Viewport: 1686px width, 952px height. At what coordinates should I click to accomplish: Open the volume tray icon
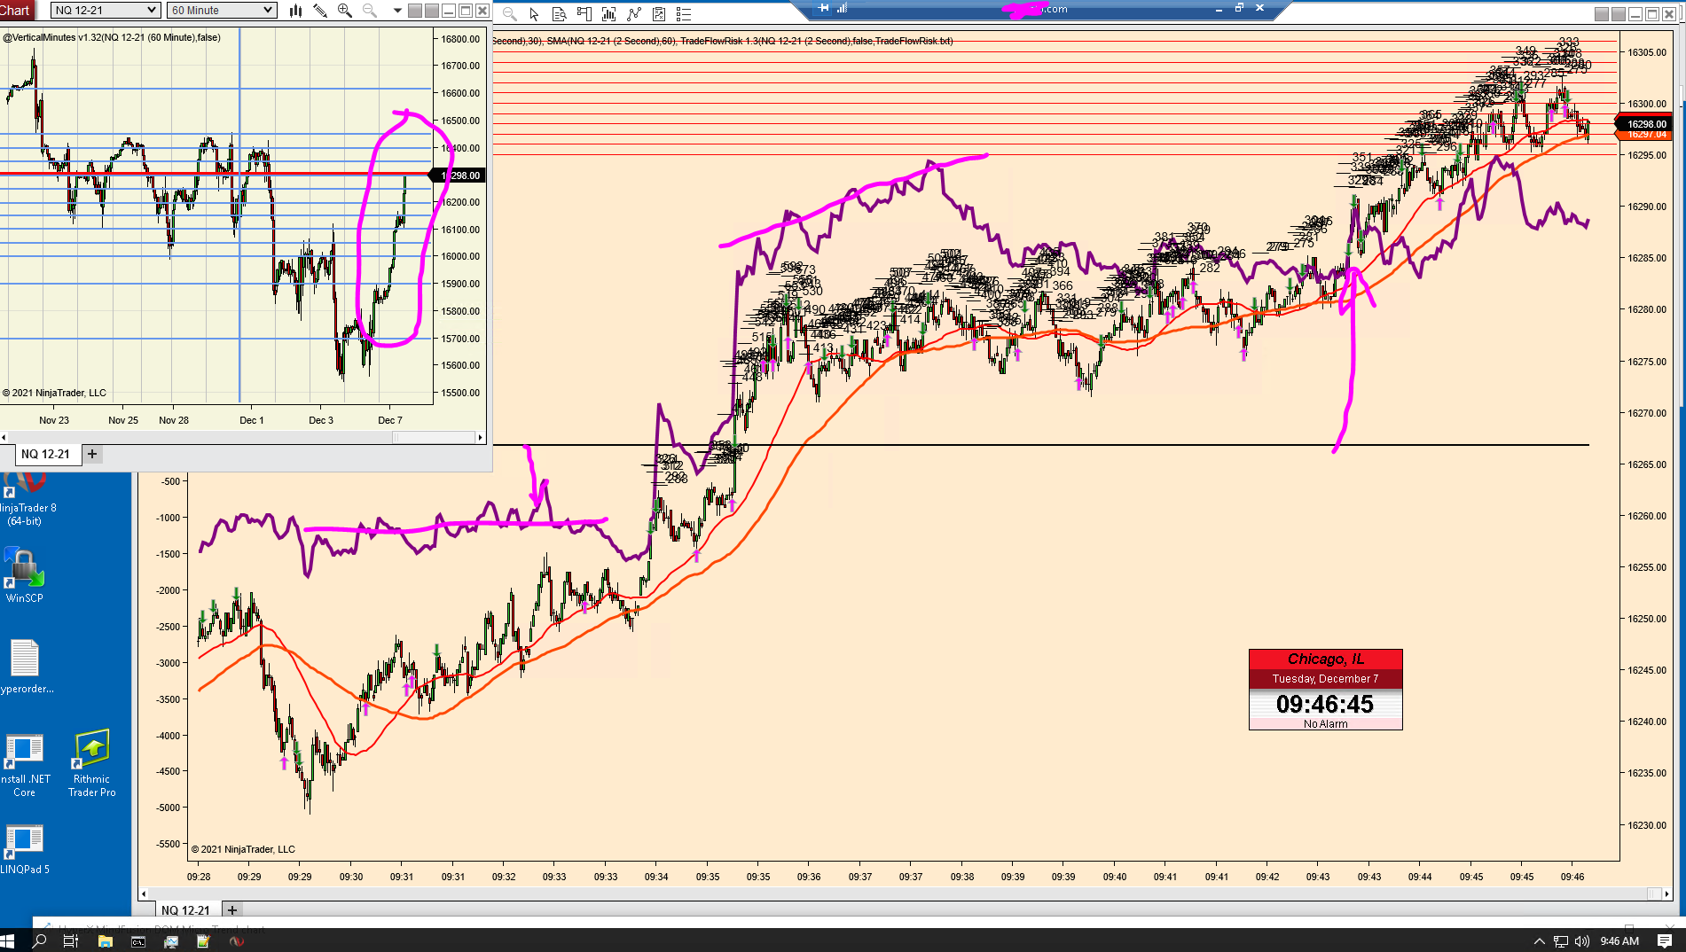tap(1581, 941)
